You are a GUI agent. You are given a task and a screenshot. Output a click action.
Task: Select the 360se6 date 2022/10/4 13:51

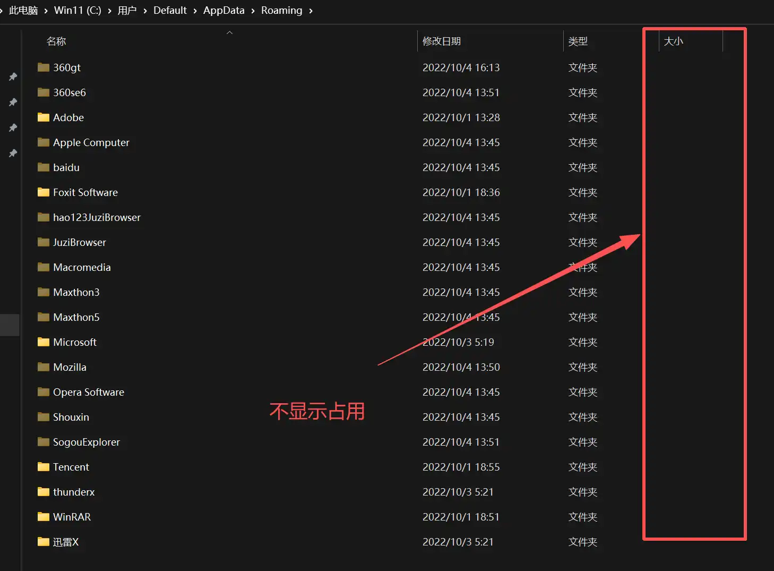point(461,92)
